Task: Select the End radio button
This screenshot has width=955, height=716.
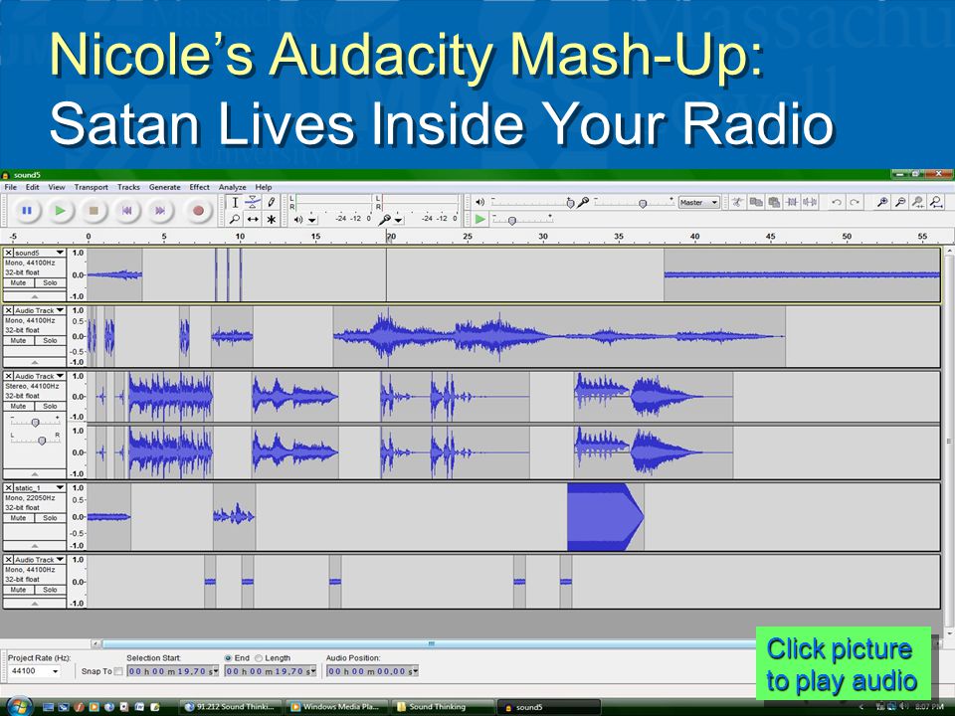Action: tap(229, 658)
